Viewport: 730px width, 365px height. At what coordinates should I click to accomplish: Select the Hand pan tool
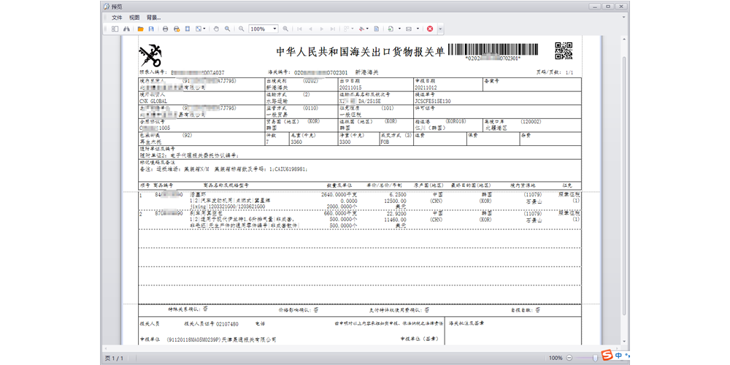coord(216,29)
